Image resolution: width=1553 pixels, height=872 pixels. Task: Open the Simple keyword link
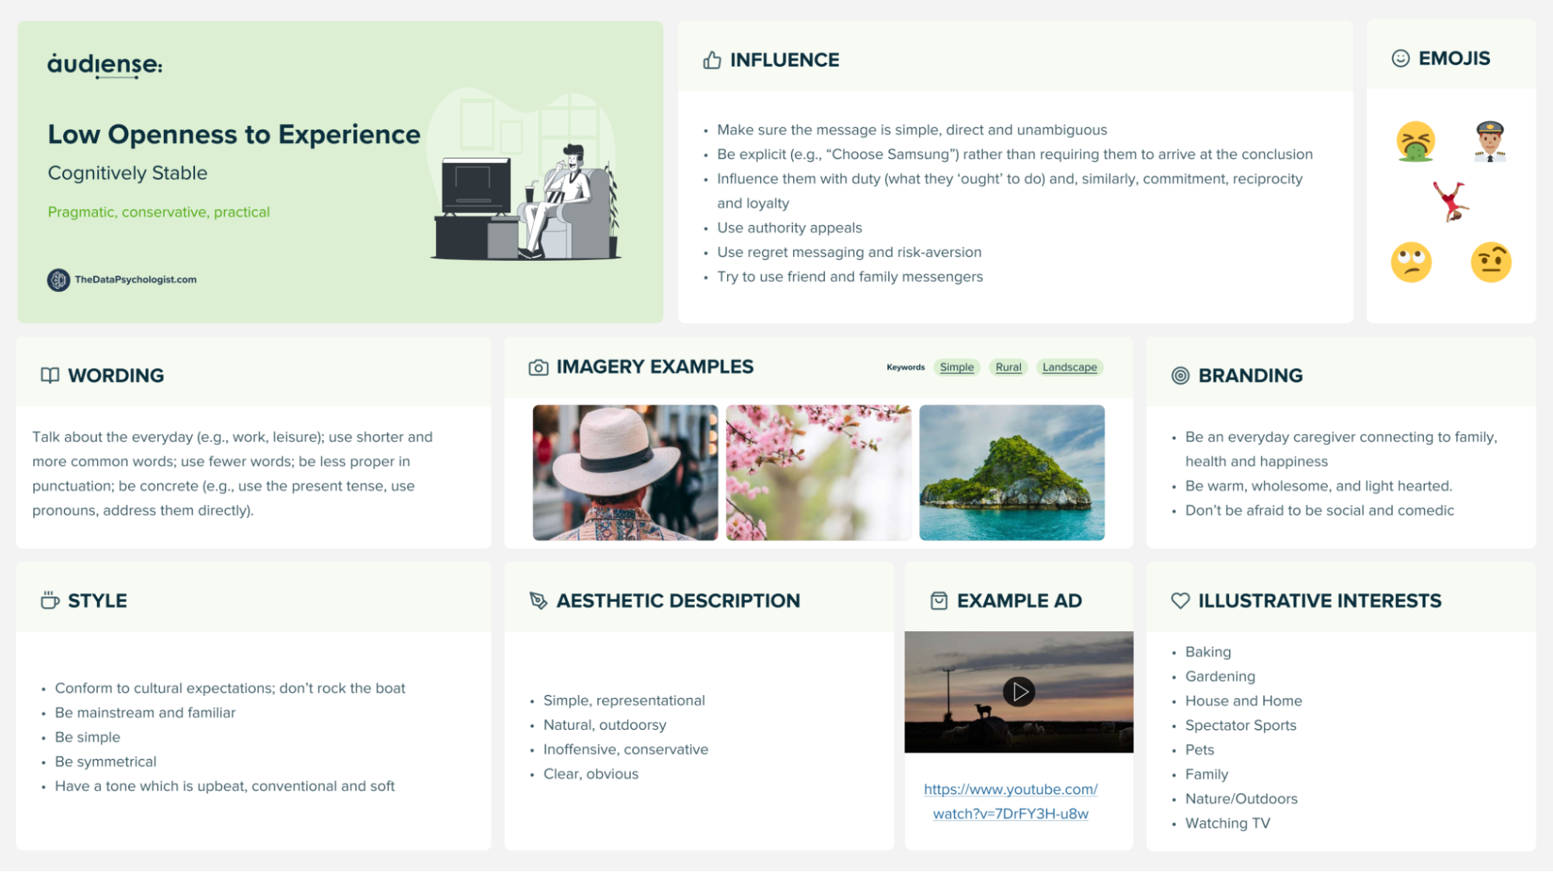956,367
